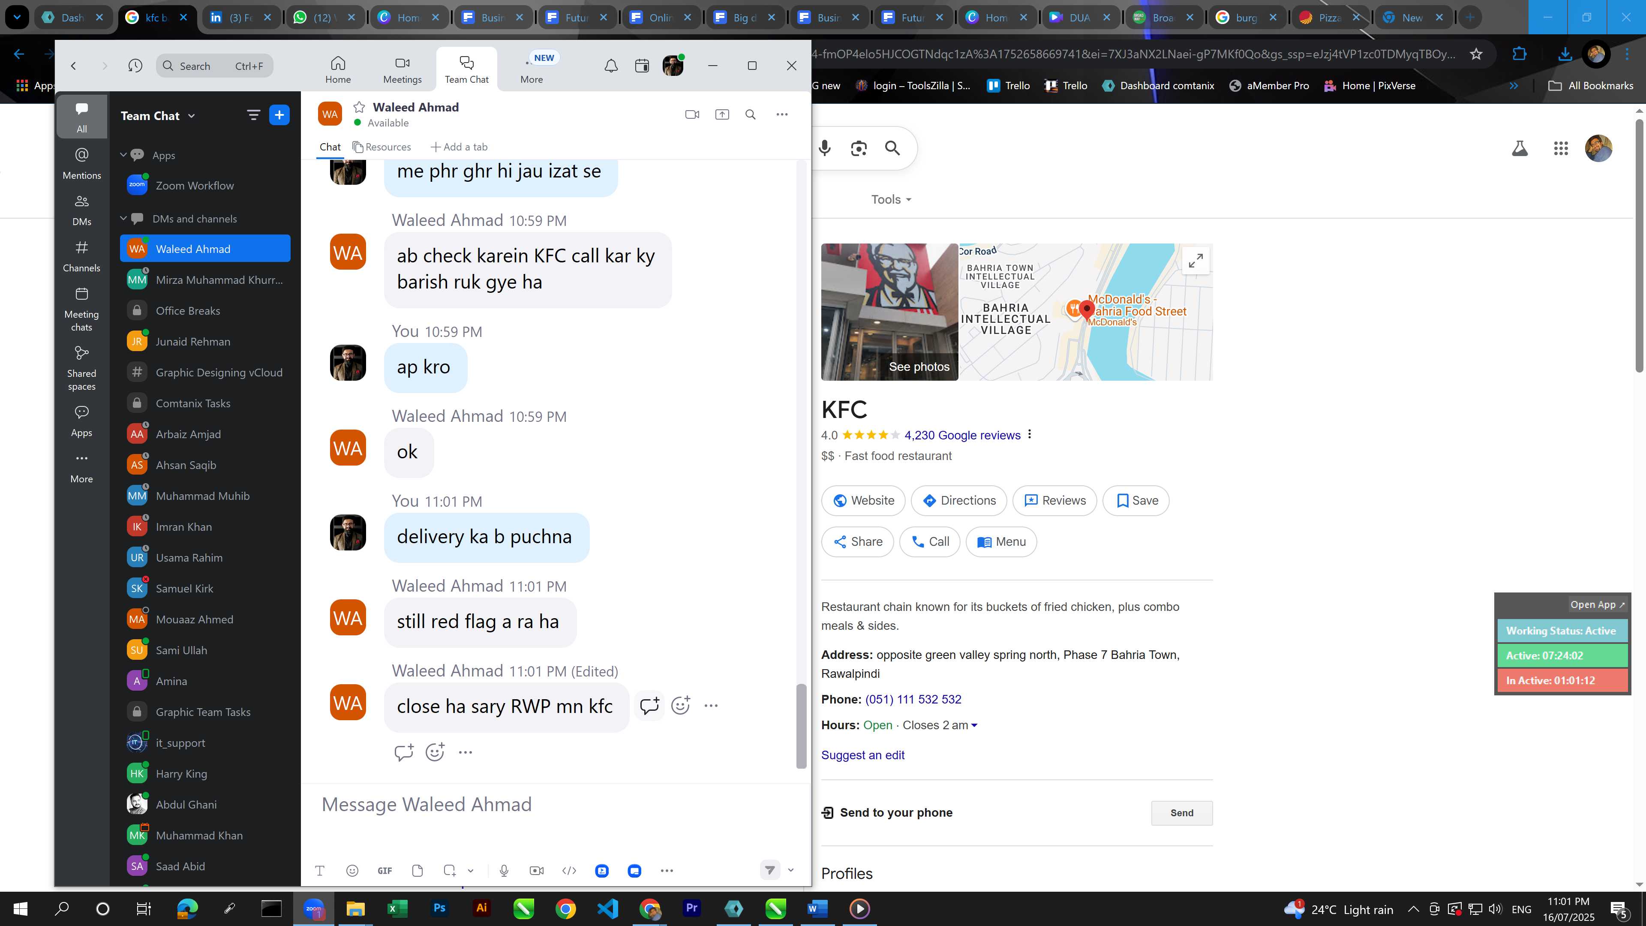Expand the Team Chat title dropdown

(x=191, y=116)
